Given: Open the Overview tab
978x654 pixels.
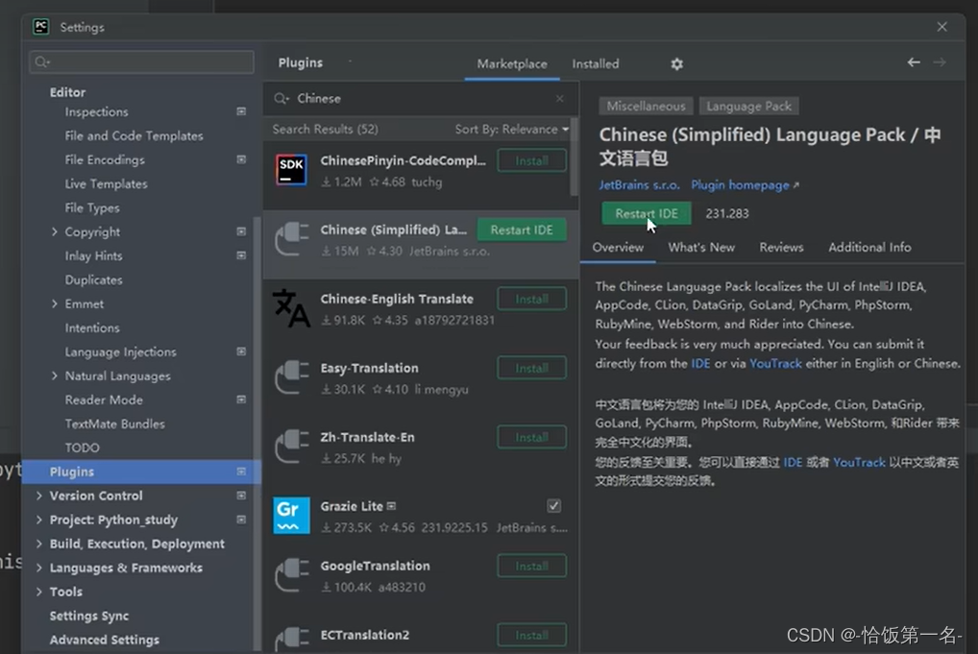Looking at the screenshot, I should coord(618,248).
